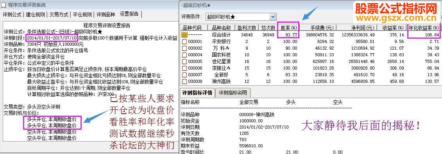Screen dimensions: 442x154
Task: Select the 国农科技 row name
Action: [221, 55]
